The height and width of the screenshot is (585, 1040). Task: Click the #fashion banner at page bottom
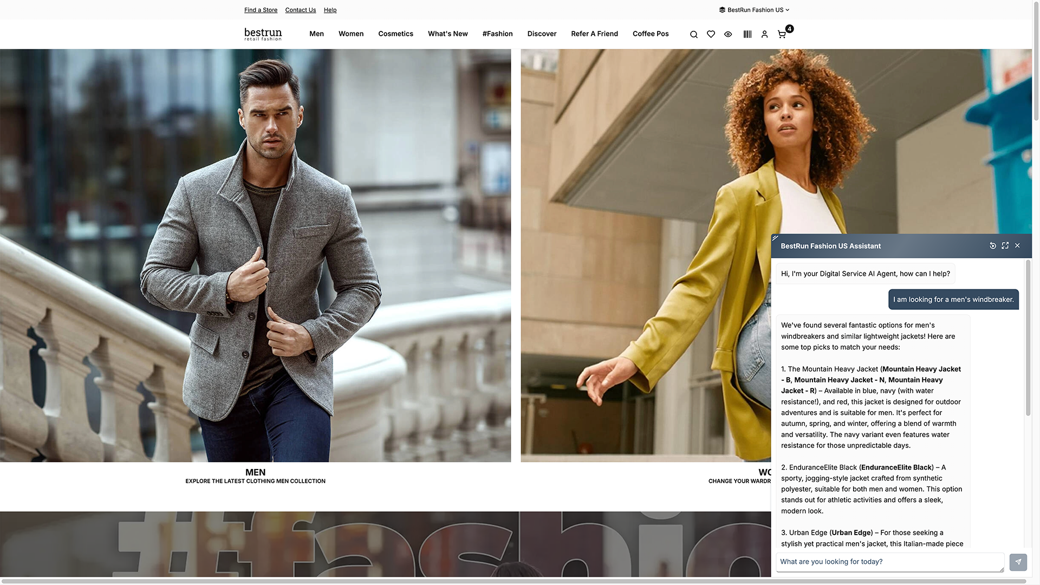[385, 544]
